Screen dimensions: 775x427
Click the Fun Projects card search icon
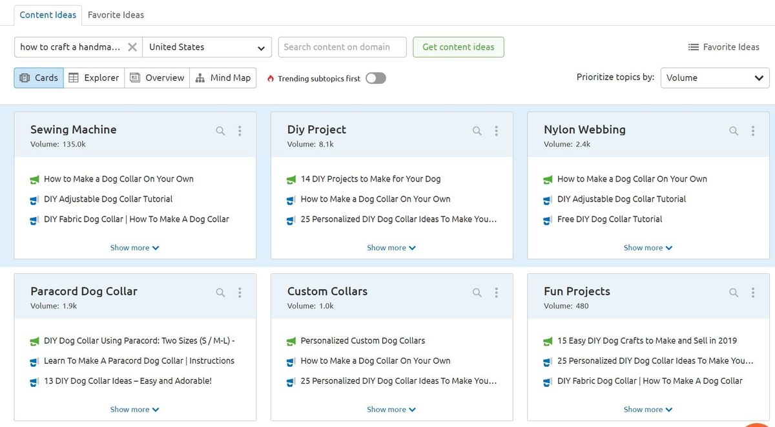pos(734,293)
